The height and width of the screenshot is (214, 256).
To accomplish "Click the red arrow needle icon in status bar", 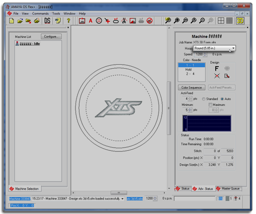I will click(236, 198).
